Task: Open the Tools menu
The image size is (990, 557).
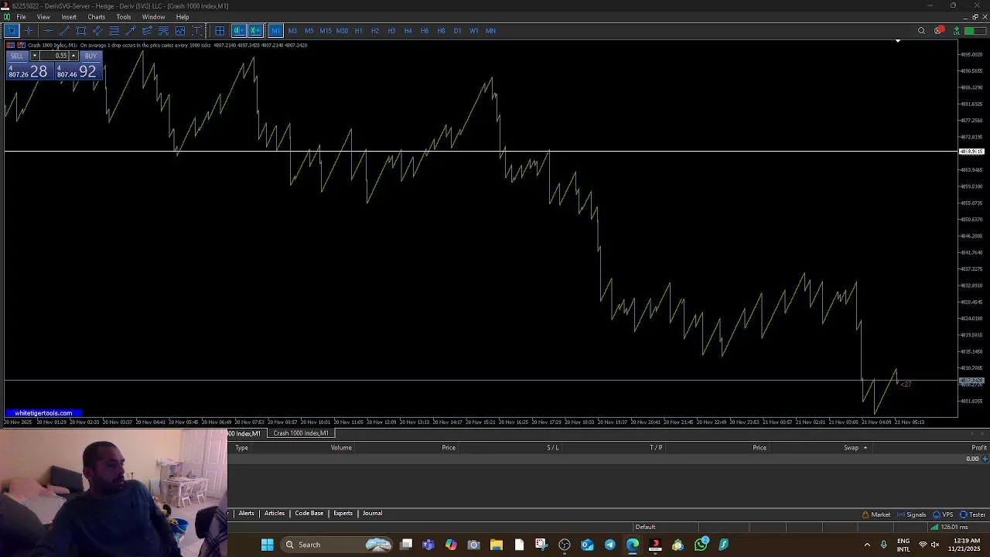Action: [x=124, y=17]
